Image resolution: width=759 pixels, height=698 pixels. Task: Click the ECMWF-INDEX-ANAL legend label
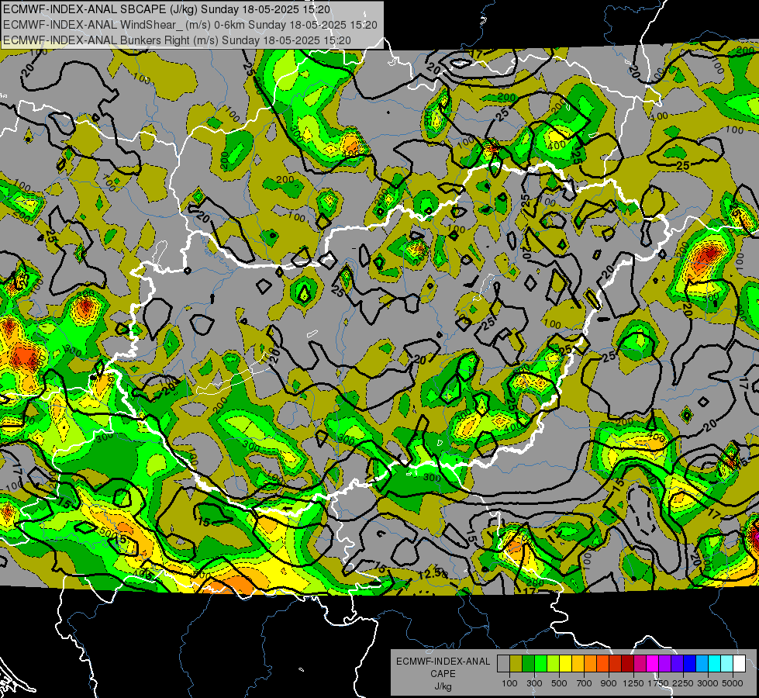(x=443, y=662)
